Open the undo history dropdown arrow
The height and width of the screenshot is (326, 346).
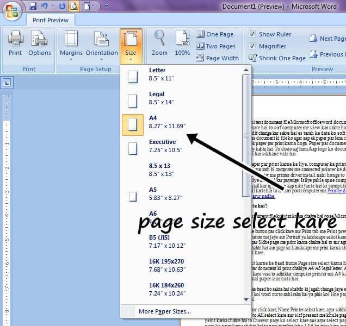click(53, 6)
